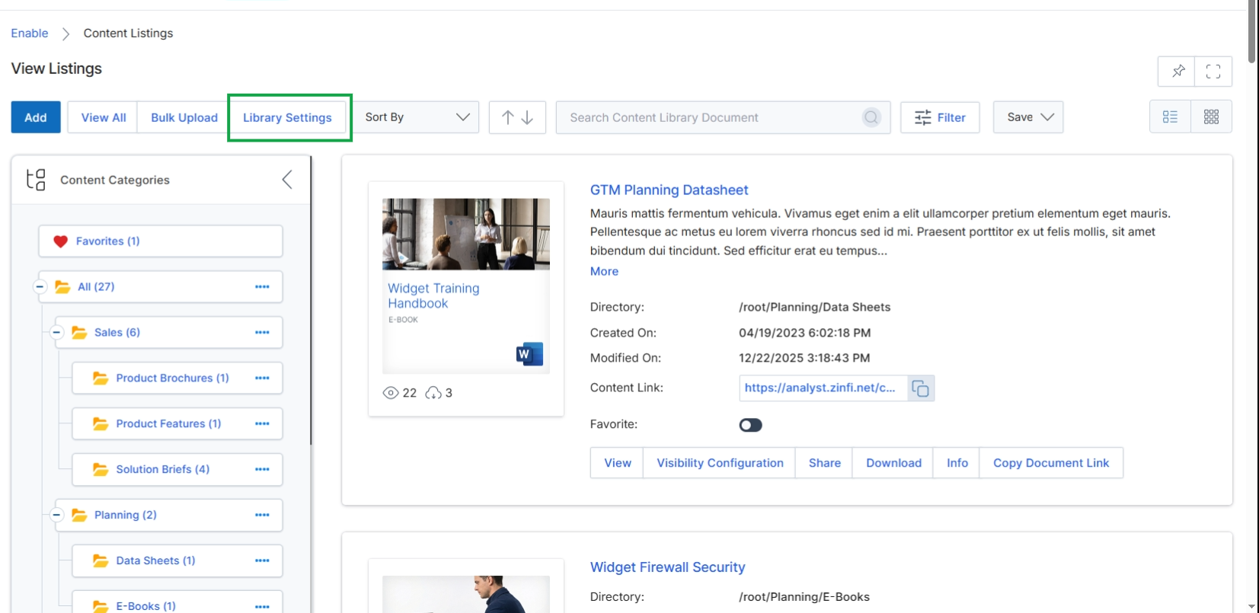Collapse the Sales (6) tree node
This screenshot has width=1259, height=613.
(56, 333)
